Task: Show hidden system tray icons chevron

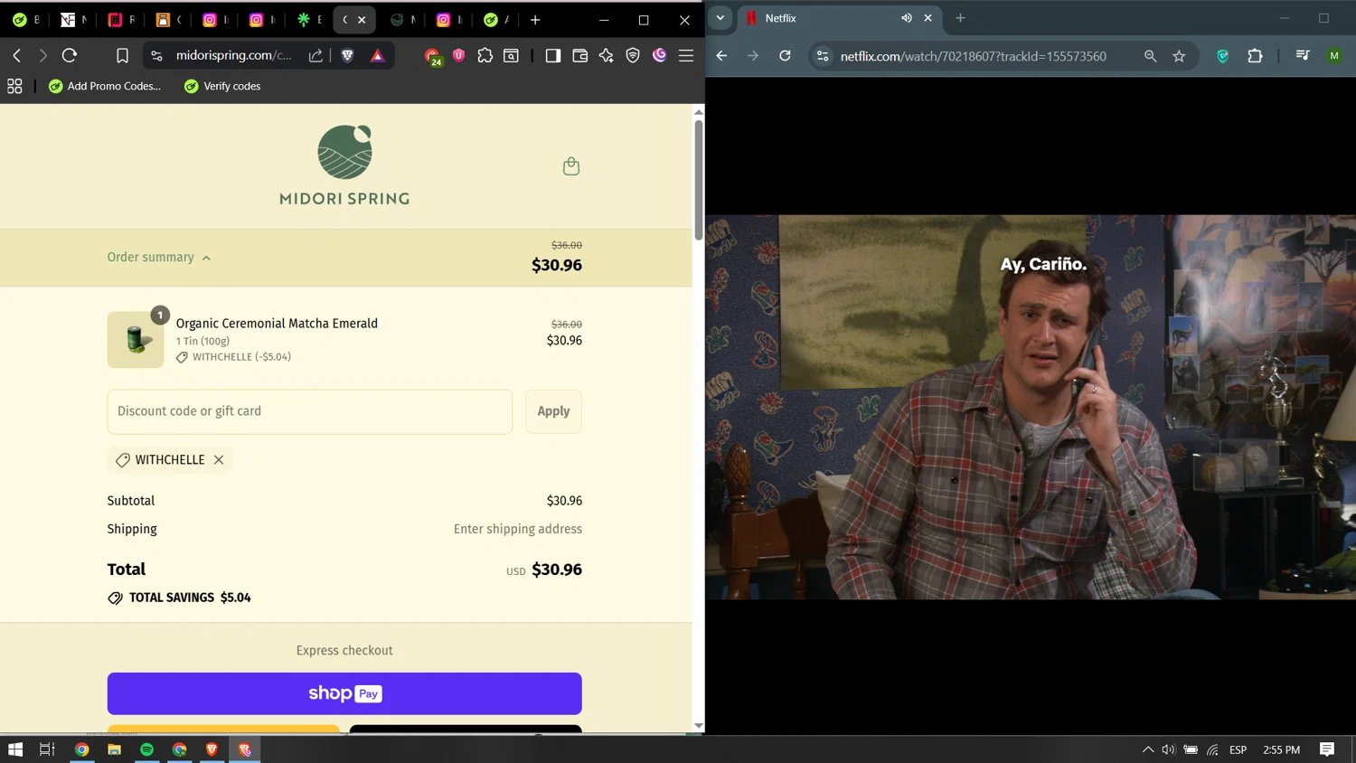Action: click(x=1148, y=749)
